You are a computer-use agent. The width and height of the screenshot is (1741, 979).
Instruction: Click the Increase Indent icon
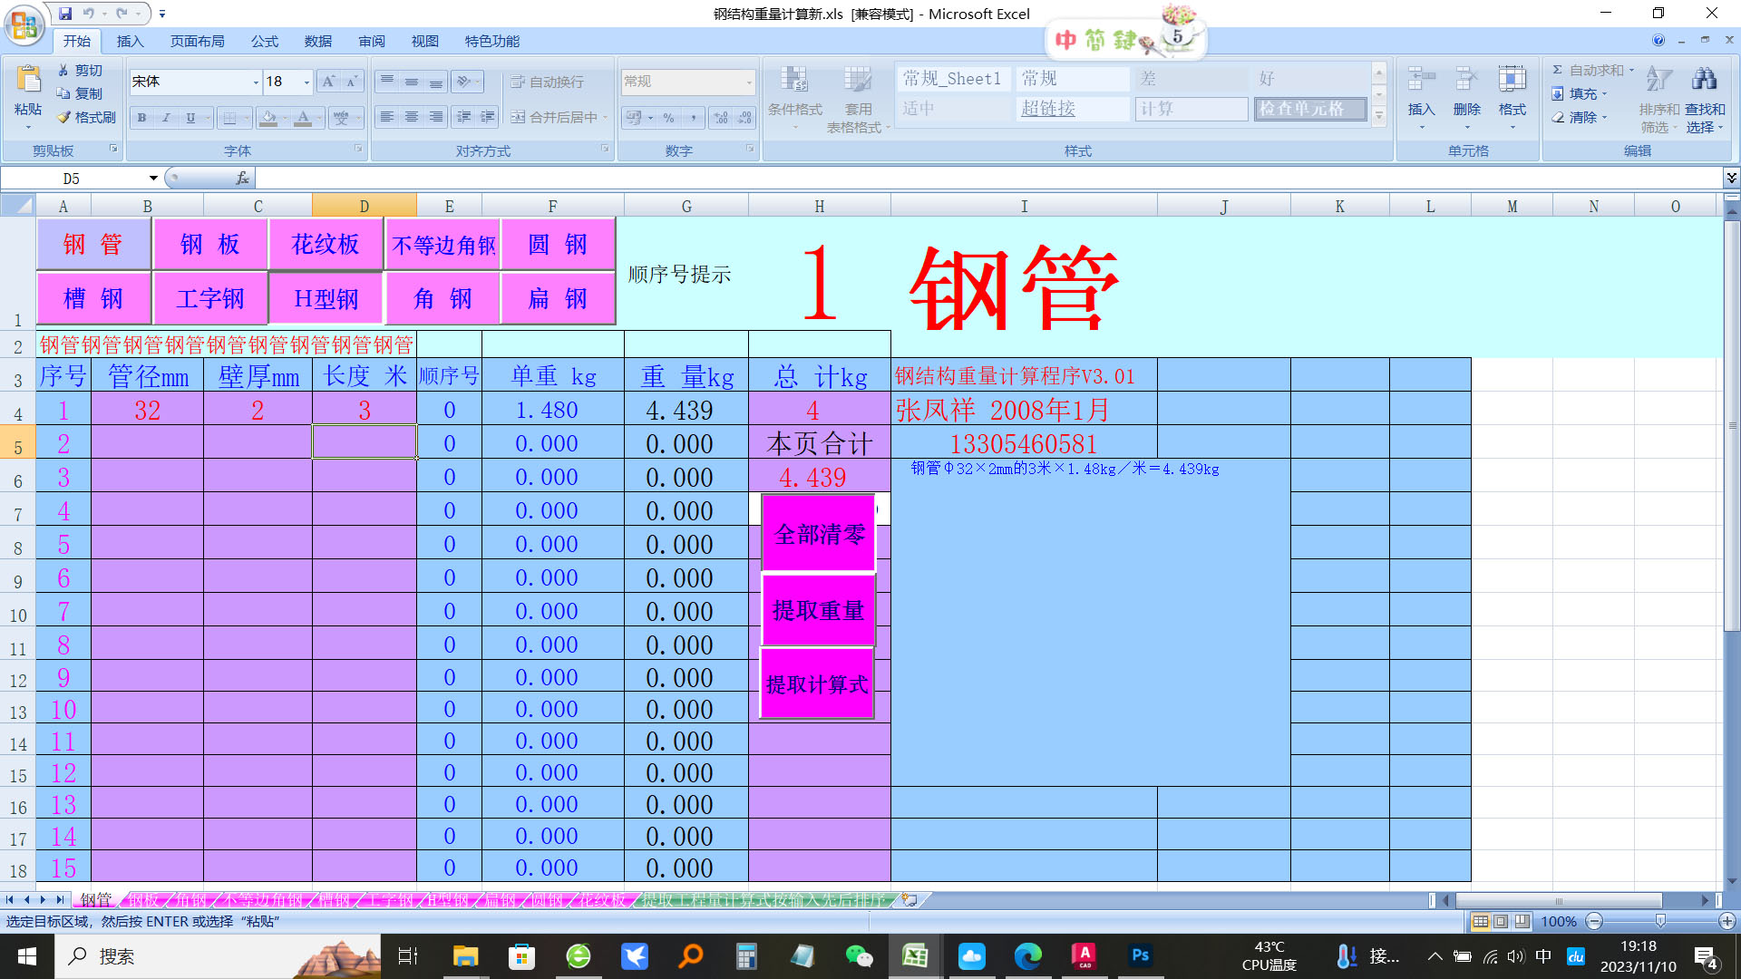click(x=488, y=117)
